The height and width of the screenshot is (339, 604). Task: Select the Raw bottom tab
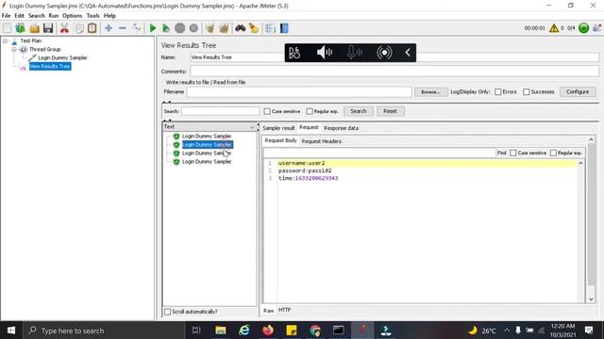[268, 310]
